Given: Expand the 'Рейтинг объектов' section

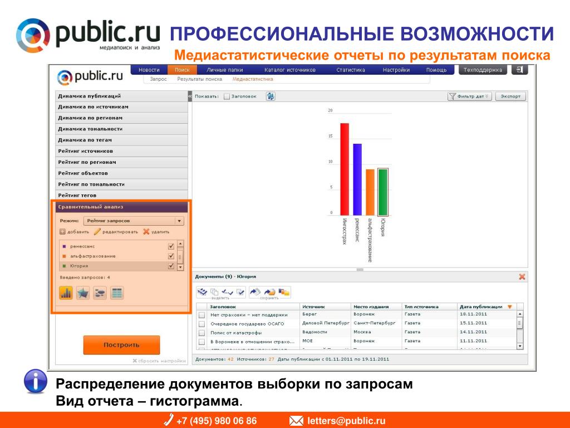Looking at the screenshot, I should [x=121, y=173].
